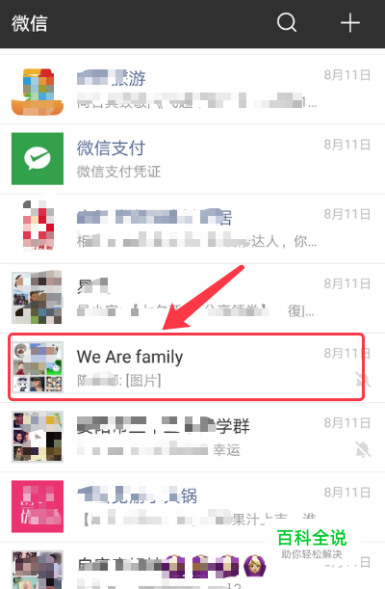Tap the We Are family group avatar

(x=38, y=367)
